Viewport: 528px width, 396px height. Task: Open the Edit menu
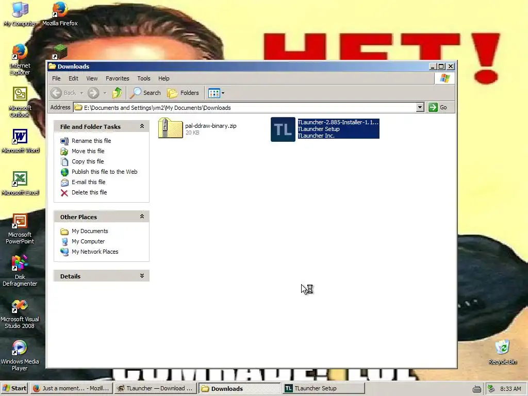pyautogui.click(x=73, y=78)
